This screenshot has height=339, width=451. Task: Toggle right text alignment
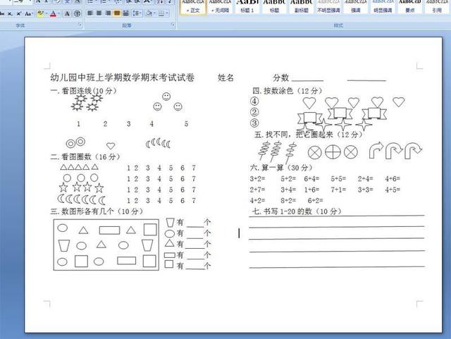109,13
